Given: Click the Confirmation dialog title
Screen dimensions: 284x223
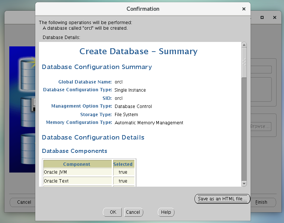Looking at the screenshot, I should tap(143, 9).
